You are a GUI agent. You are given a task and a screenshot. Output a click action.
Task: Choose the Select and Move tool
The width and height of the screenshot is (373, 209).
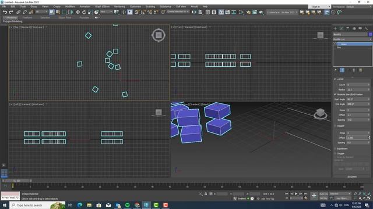pos(78,12)
